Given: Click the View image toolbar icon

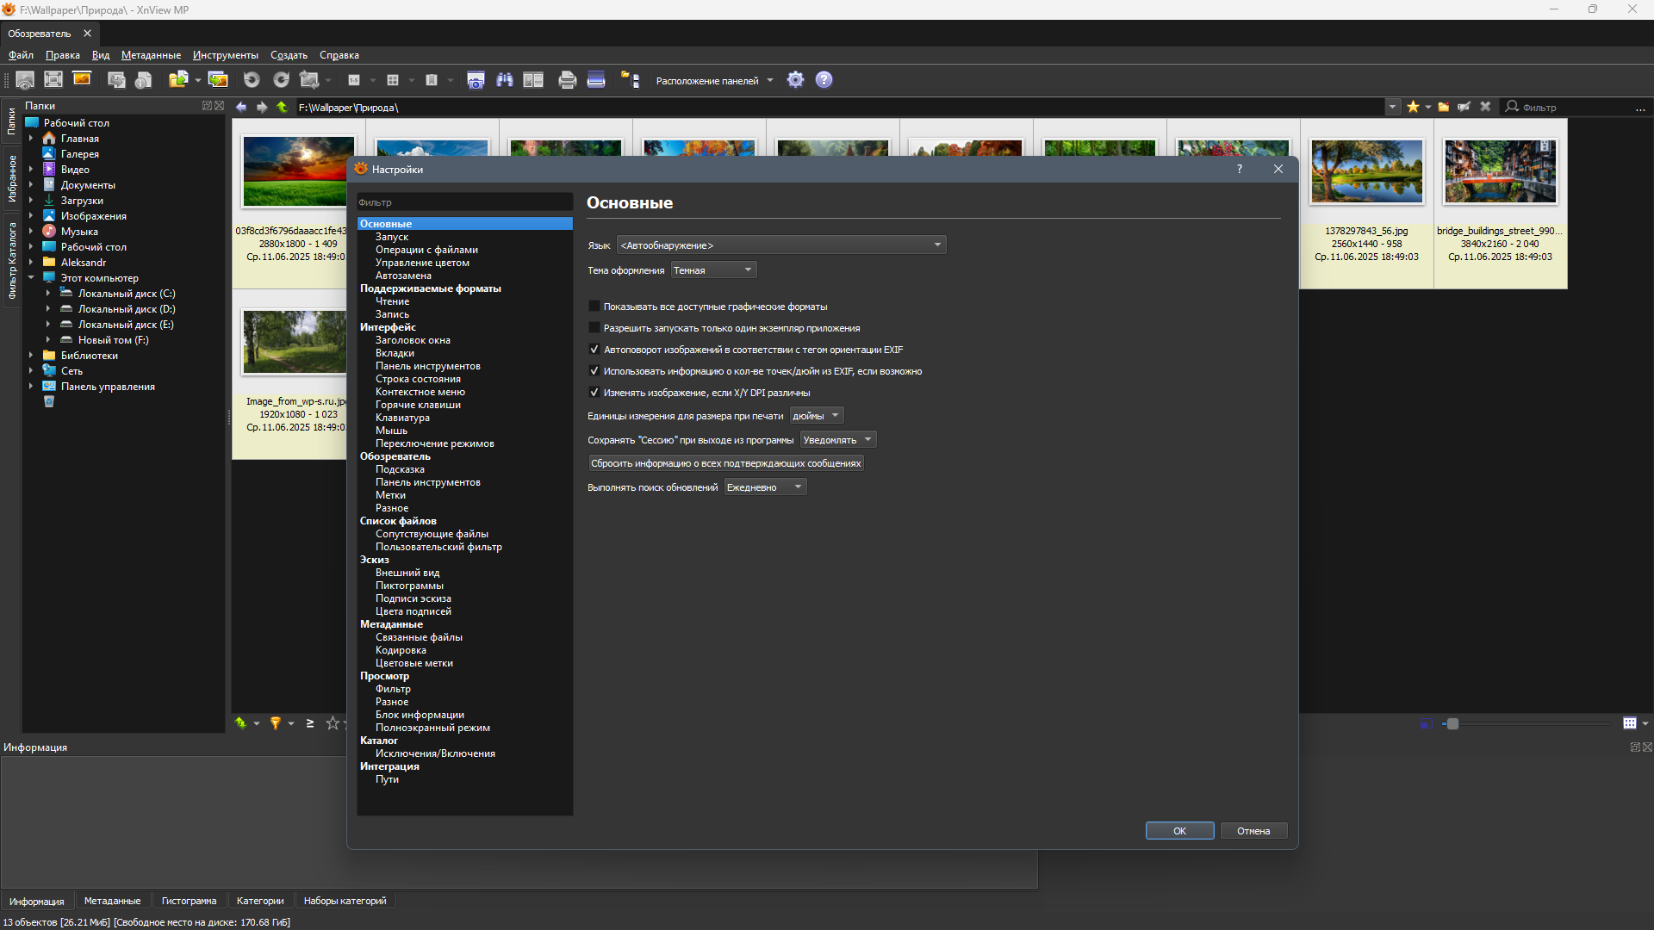Looking at the screenshot, I should [x=25, y=80].
